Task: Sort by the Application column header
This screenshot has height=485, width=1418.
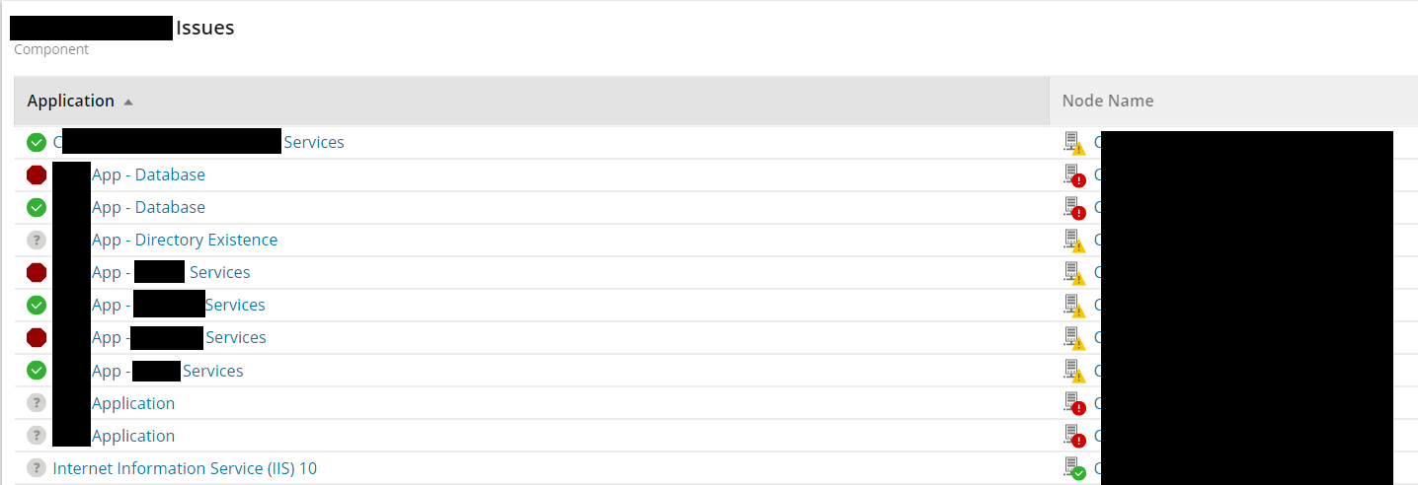Action: tap(70, 101)
